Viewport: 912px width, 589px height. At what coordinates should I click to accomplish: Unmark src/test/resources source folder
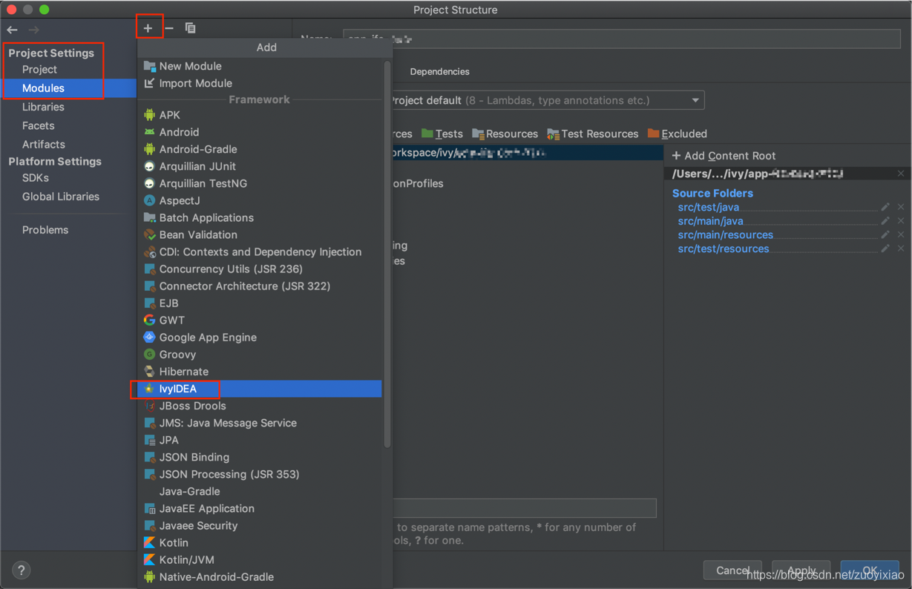[901, 249]
